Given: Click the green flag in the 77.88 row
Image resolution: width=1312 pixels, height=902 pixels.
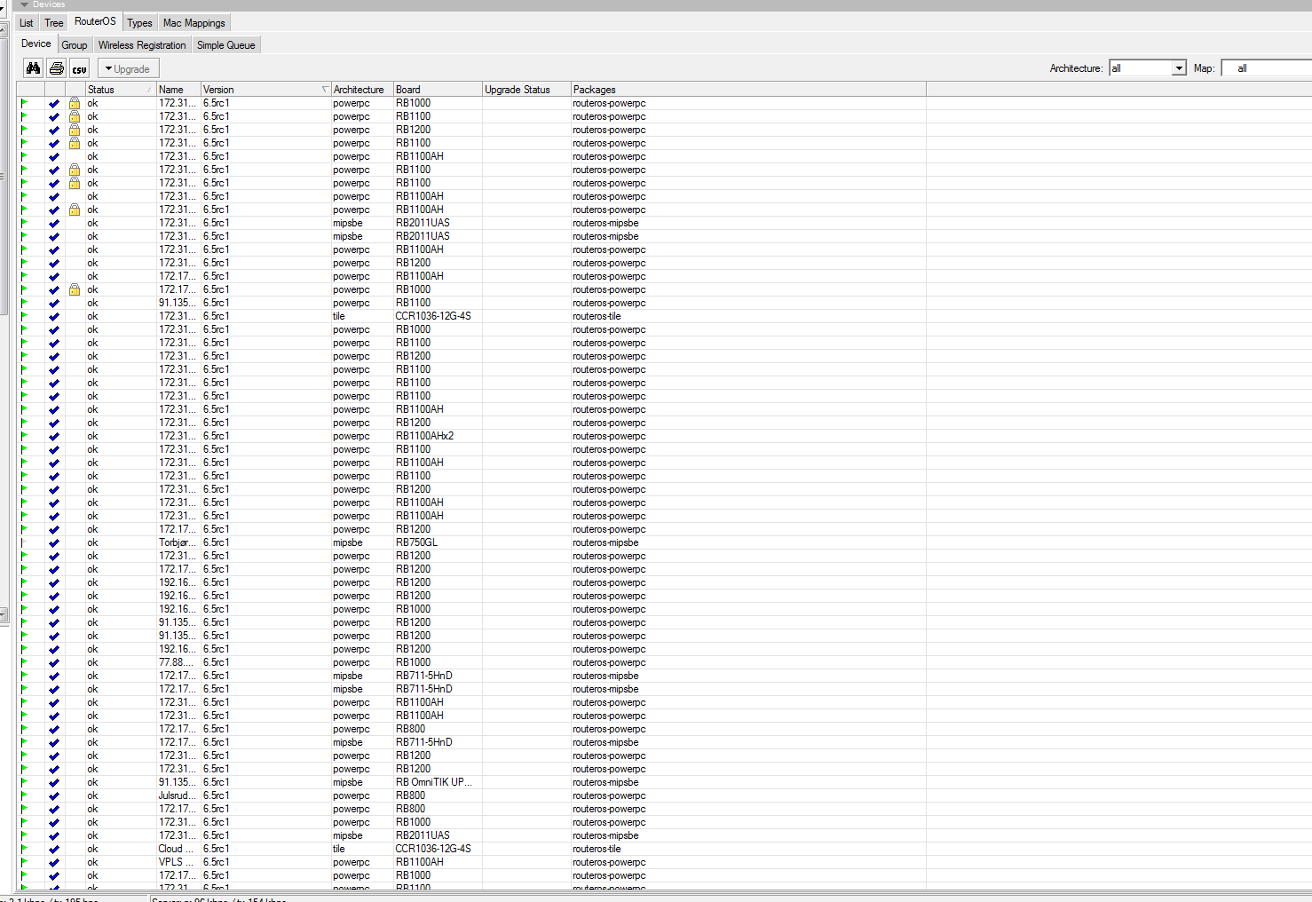Looking at the screenshot, I should pos(25,662).
